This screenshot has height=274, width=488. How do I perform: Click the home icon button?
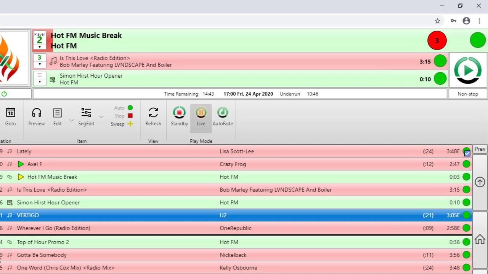tap(480, 239)
